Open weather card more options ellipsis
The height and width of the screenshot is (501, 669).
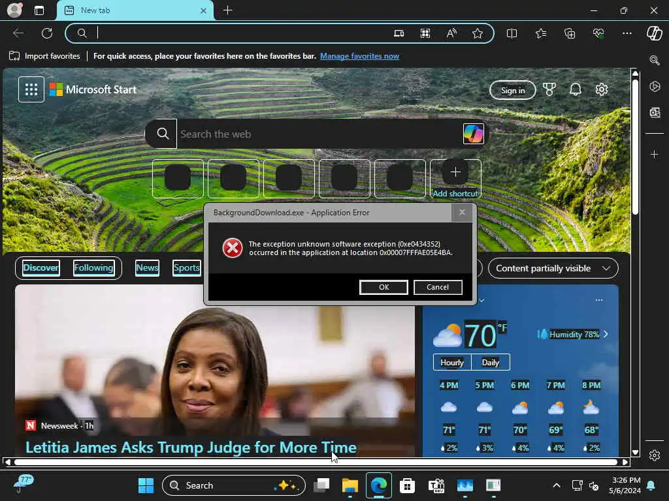coord(599,300)
